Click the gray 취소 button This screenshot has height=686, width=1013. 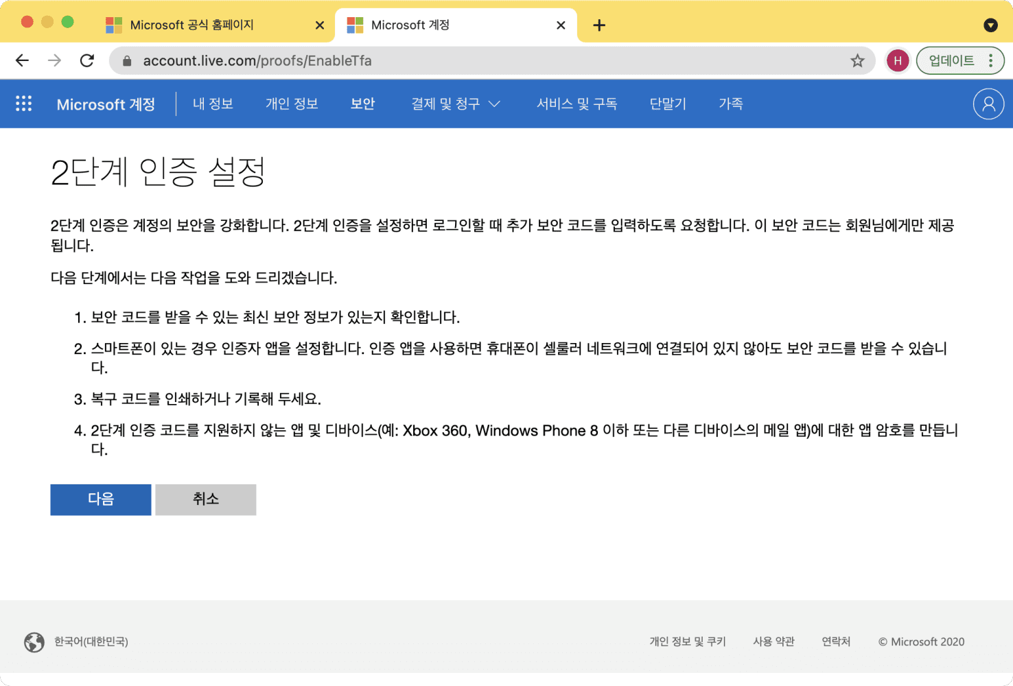pyautogui.click(x=206, y=499)
